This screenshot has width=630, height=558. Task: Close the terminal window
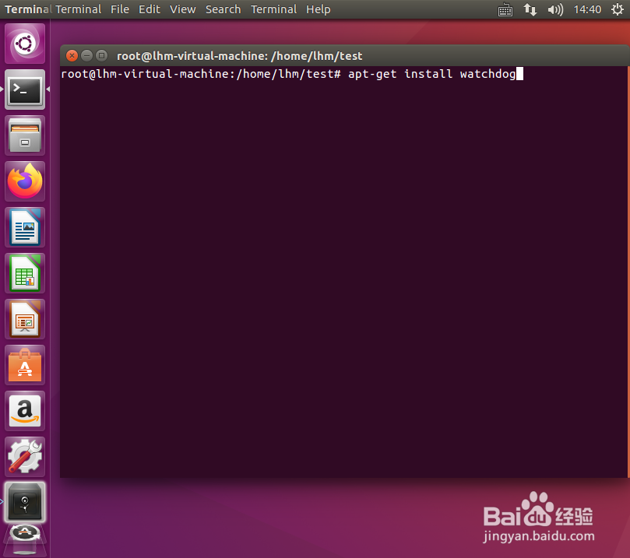[72, 55]
